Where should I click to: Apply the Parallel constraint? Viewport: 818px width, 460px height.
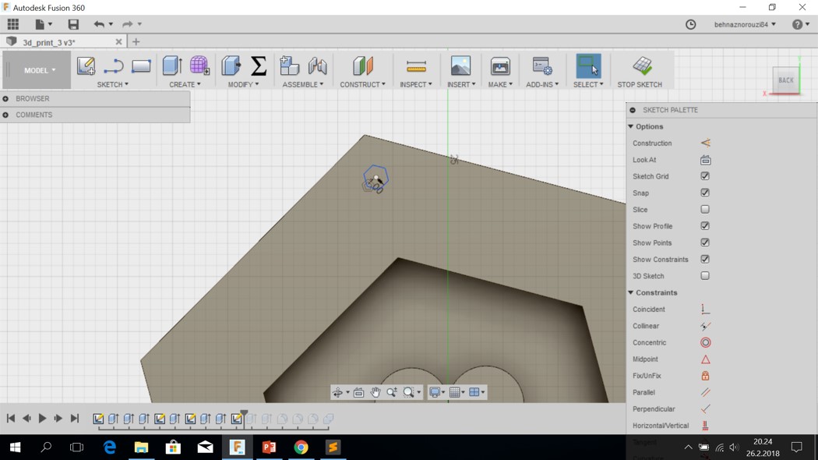705,392
